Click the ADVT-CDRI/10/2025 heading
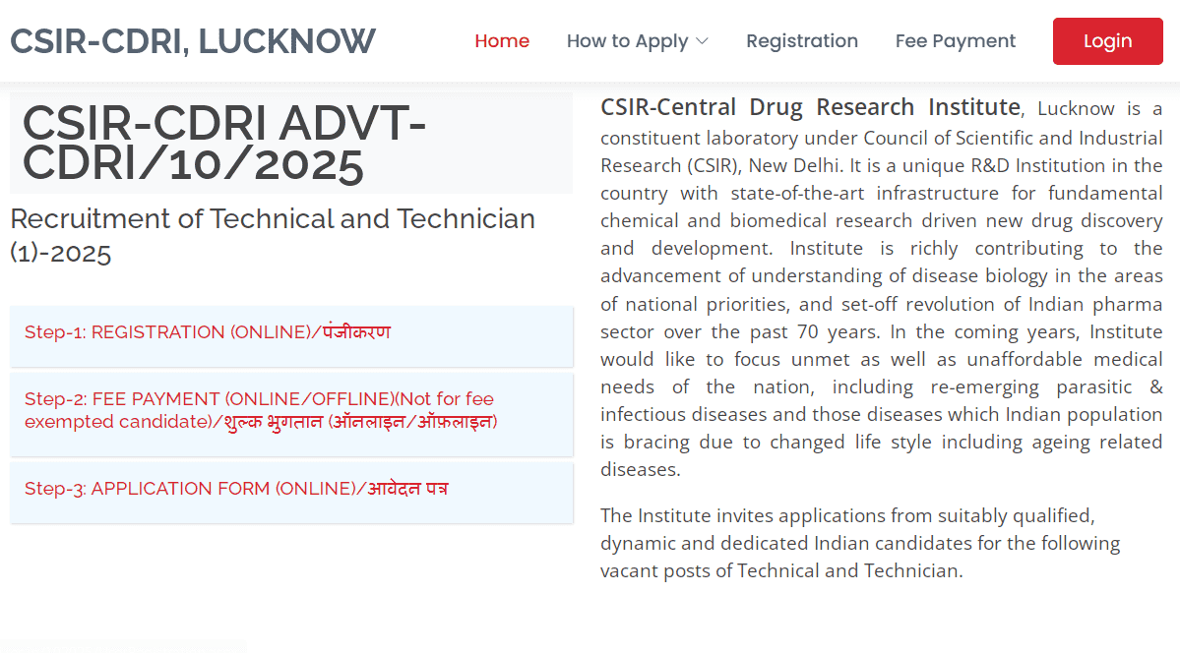 point(224,143)
